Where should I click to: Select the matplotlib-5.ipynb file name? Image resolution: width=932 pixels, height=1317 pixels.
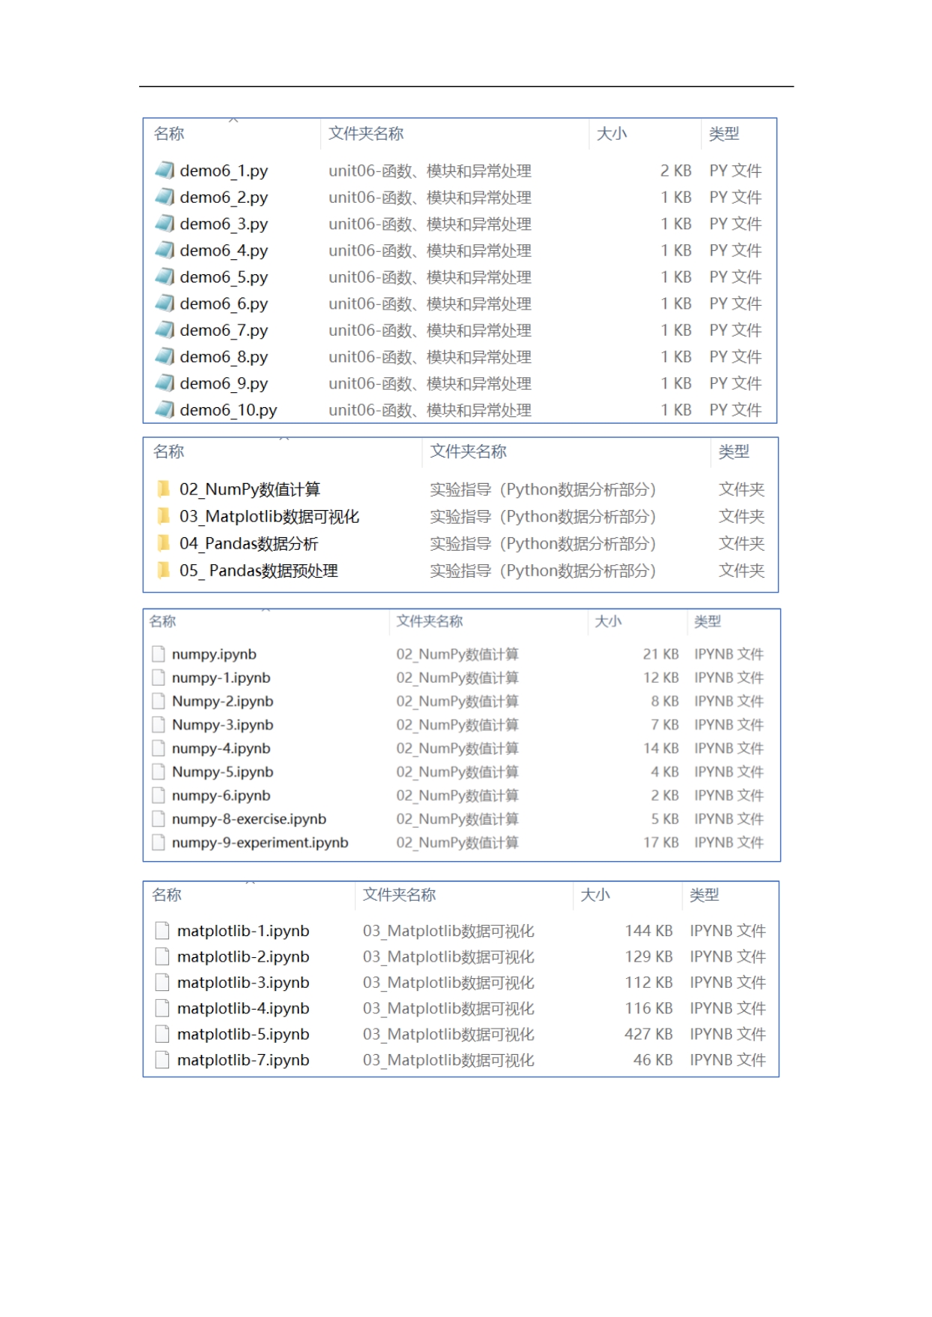pos(243,1035)
